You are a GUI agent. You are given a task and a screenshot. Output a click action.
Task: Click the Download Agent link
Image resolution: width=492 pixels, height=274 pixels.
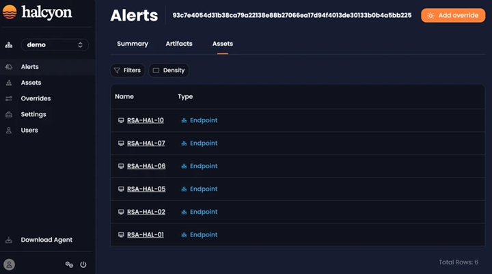(46, 240)
